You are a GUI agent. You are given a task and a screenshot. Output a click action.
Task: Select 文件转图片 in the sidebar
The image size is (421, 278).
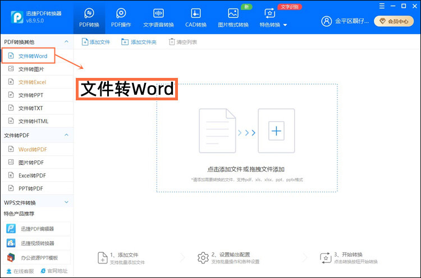point(37,69)
